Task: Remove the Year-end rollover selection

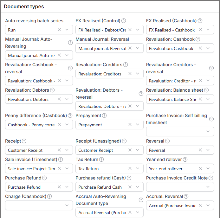Action: (x=200, y=168)
